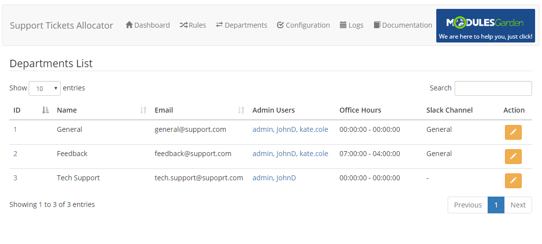Viewport: 542px width, 244px height.
Task: Click the Departments List heading
Action: click(x=51, y=64)
